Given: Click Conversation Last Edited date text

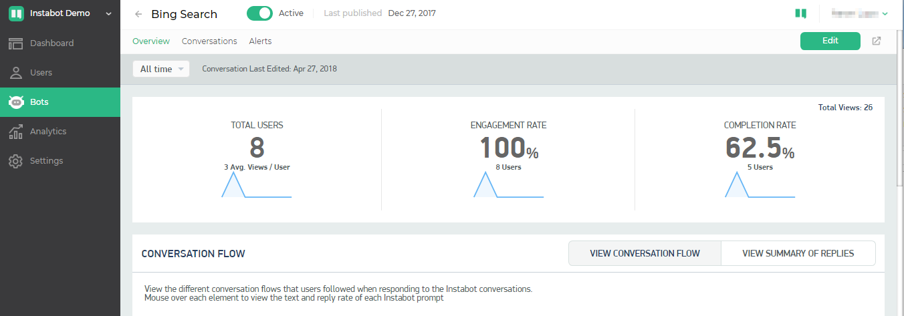Looking at the screenshot, I should click(x=269, y=69).
